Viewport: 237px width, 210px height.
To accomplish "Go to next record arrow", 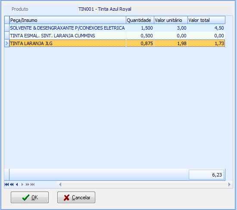I will [x=22, y=184].
